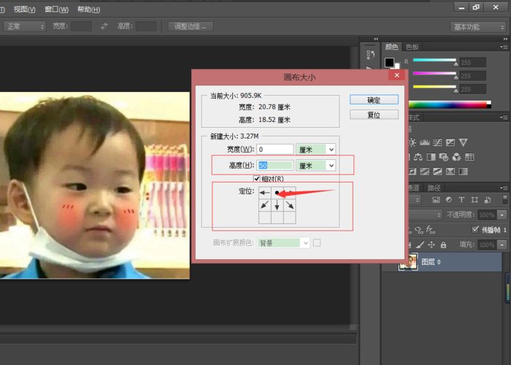
Task: Add a Vibrance adjustment (triangle icon)
Action: click(463, 142)
